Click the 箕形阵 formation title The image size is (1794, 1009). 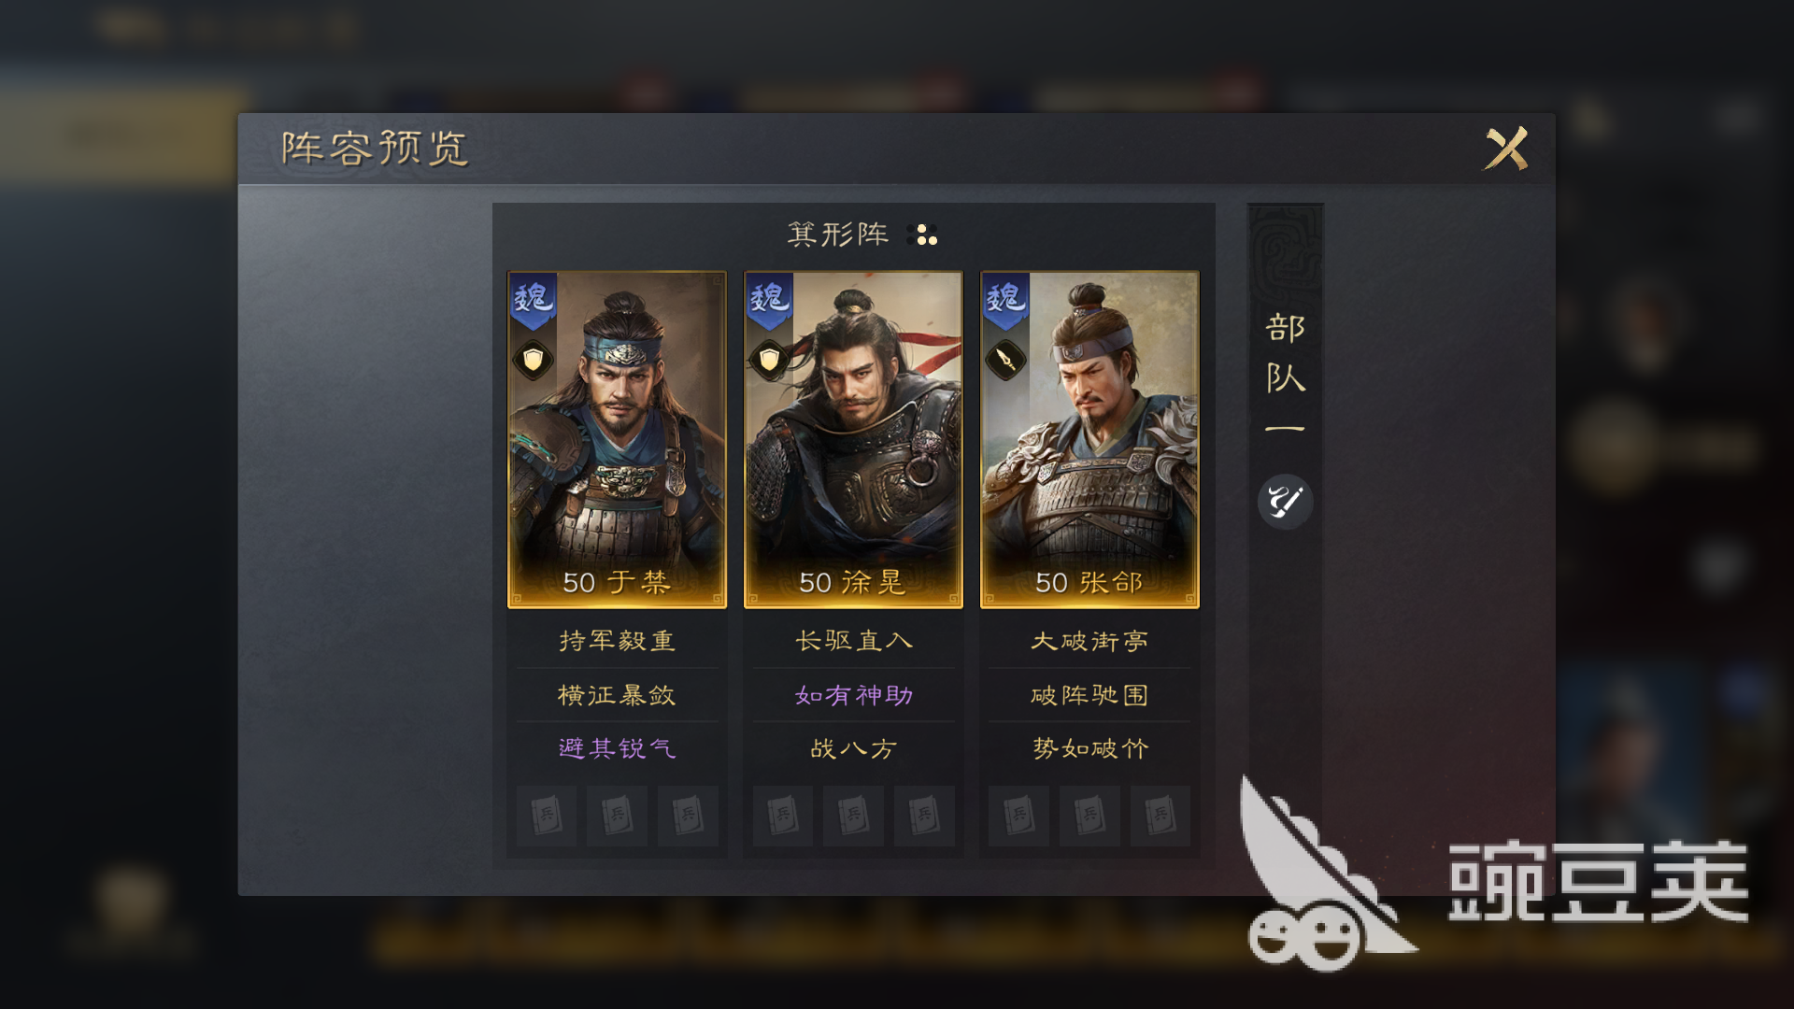pyautogui.click(x=838, y=234)
